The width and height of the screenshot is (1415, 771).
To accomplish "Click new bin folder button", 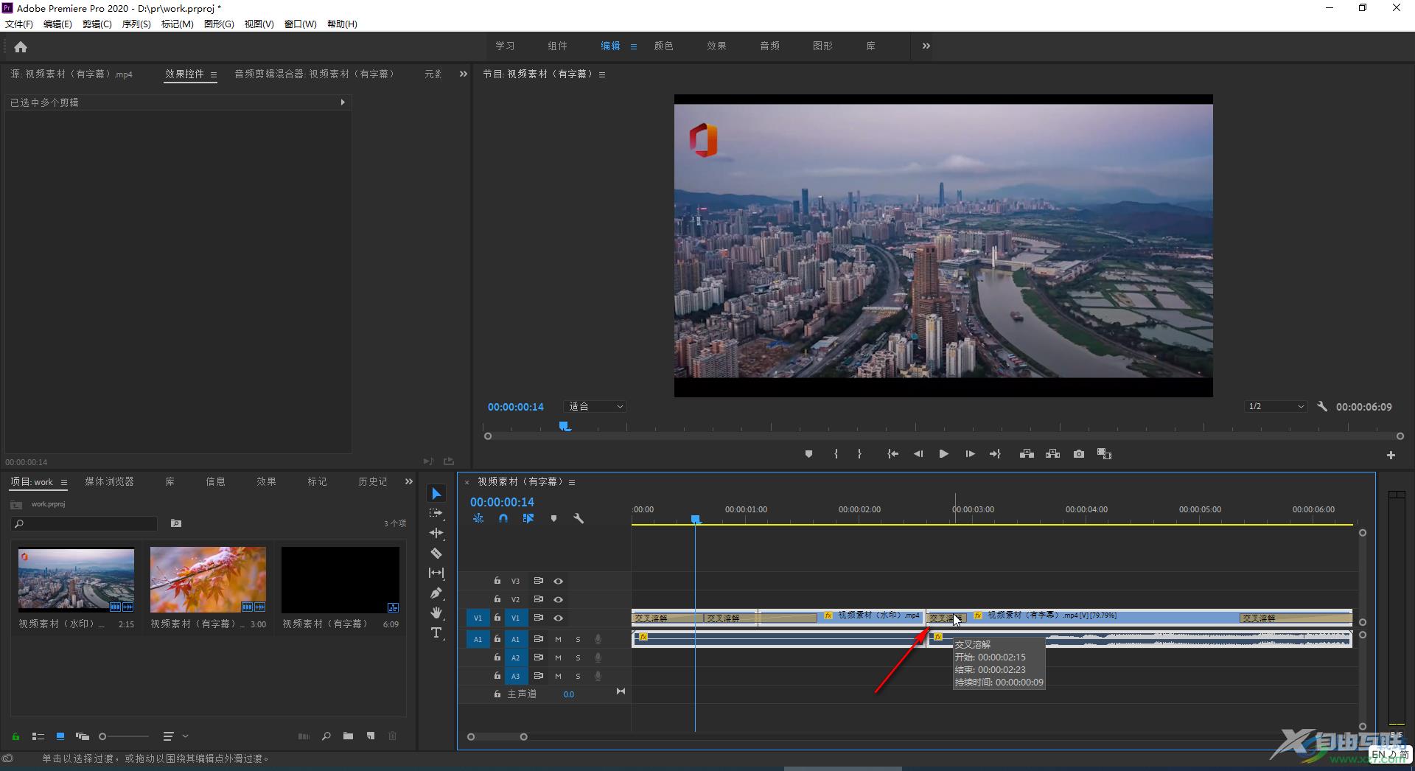I will [348, 736].
